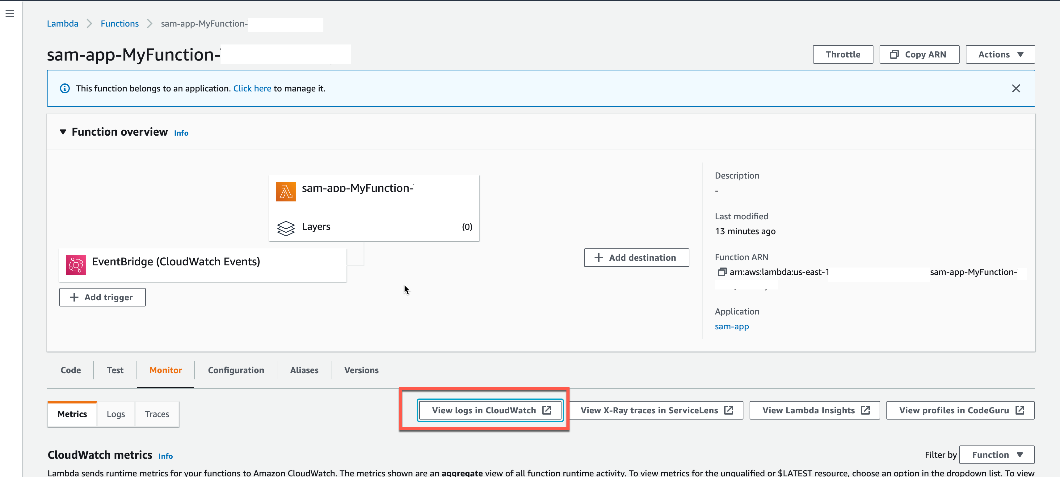
Task: Select the Logs sub-tab
Action: [x=116, y=414]
